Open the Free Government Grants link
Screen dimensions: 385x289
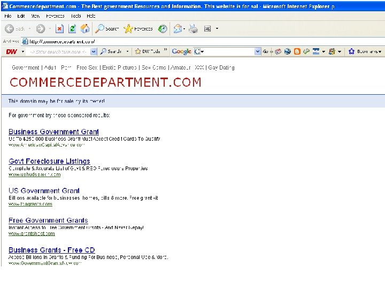tap(48, 220)
